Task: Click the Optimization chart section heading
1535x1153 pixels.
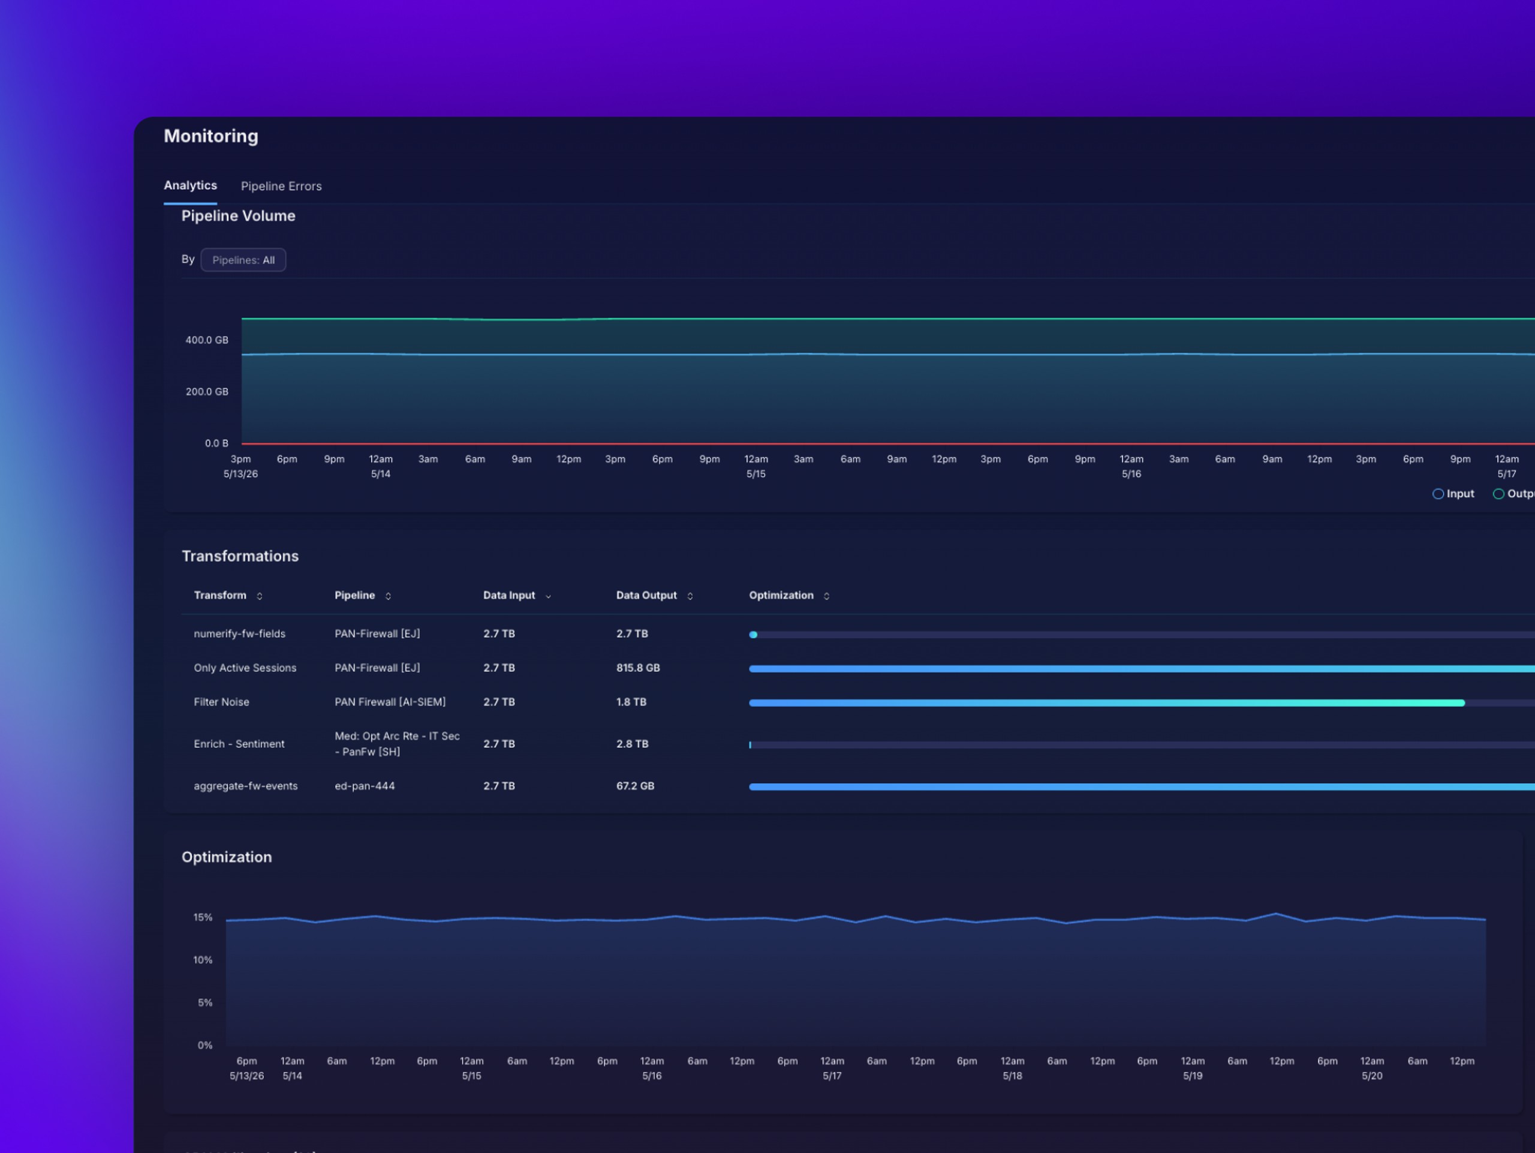Action: point(227,857)
